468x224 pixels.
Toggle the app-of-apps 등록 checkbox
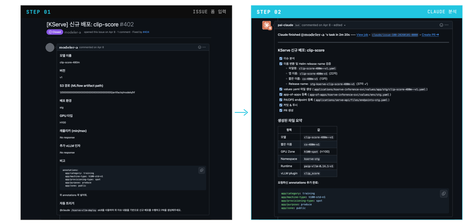point(281,94)
